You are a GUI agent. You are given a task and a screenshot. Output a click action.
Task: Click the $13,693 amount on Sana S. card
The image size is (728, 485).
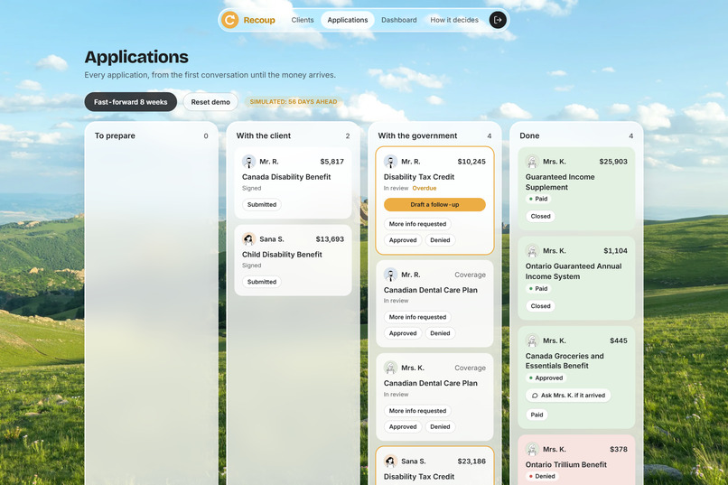(x=330, y=239)
